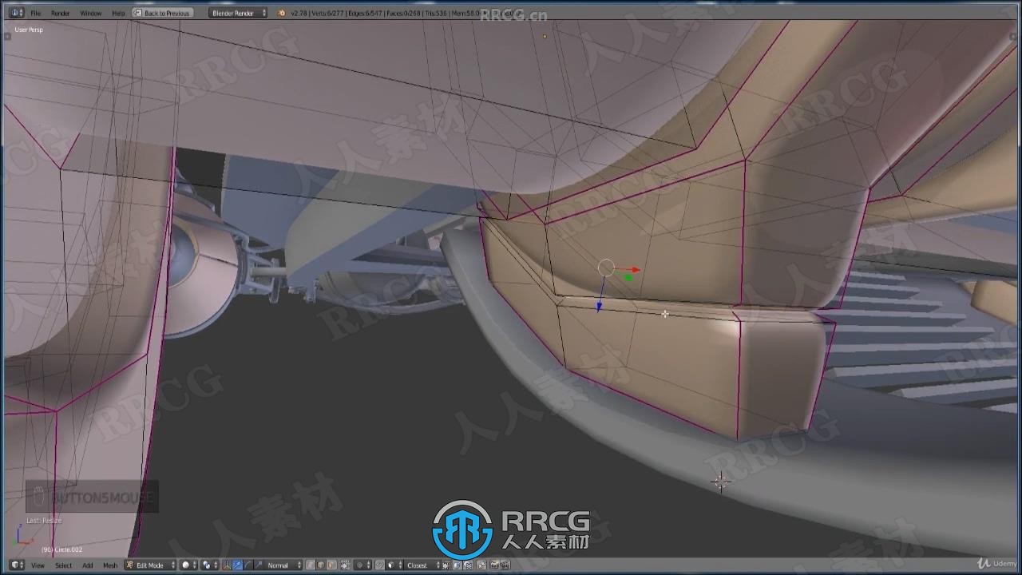The width and height of the screenshot is (1022, 575).
Task: Open the Edit Mode selector dropdown
Action: click(x=150, y=565)
